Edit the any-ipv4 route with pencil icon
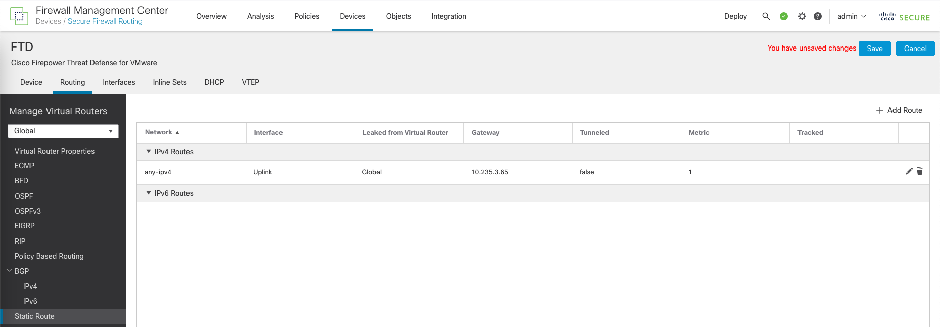 [x=909, y=172]
